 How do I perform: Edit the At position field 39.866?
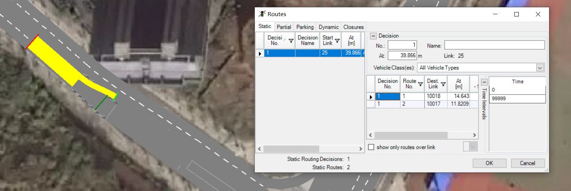coord(402,56)
